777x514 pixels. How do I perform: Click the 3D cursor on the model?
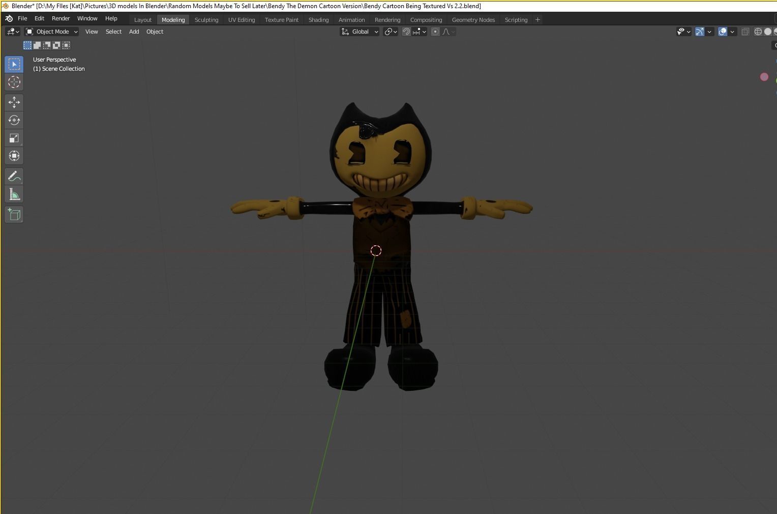(x=376, y=250)
